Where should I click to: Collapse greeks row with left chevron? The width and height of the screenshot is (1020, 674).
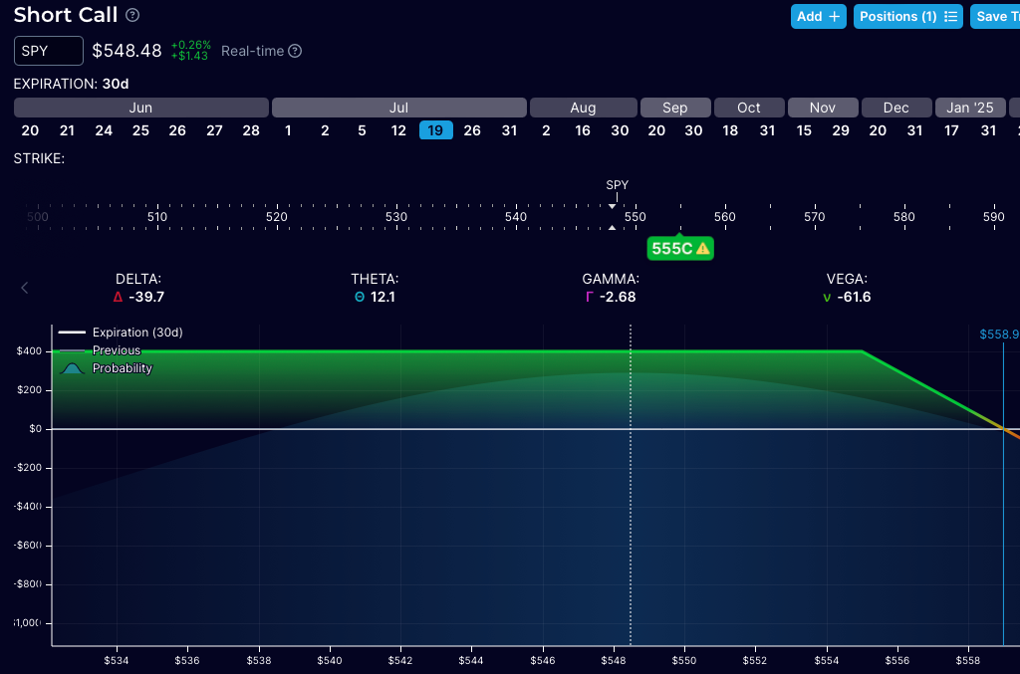tap(25, 288)
